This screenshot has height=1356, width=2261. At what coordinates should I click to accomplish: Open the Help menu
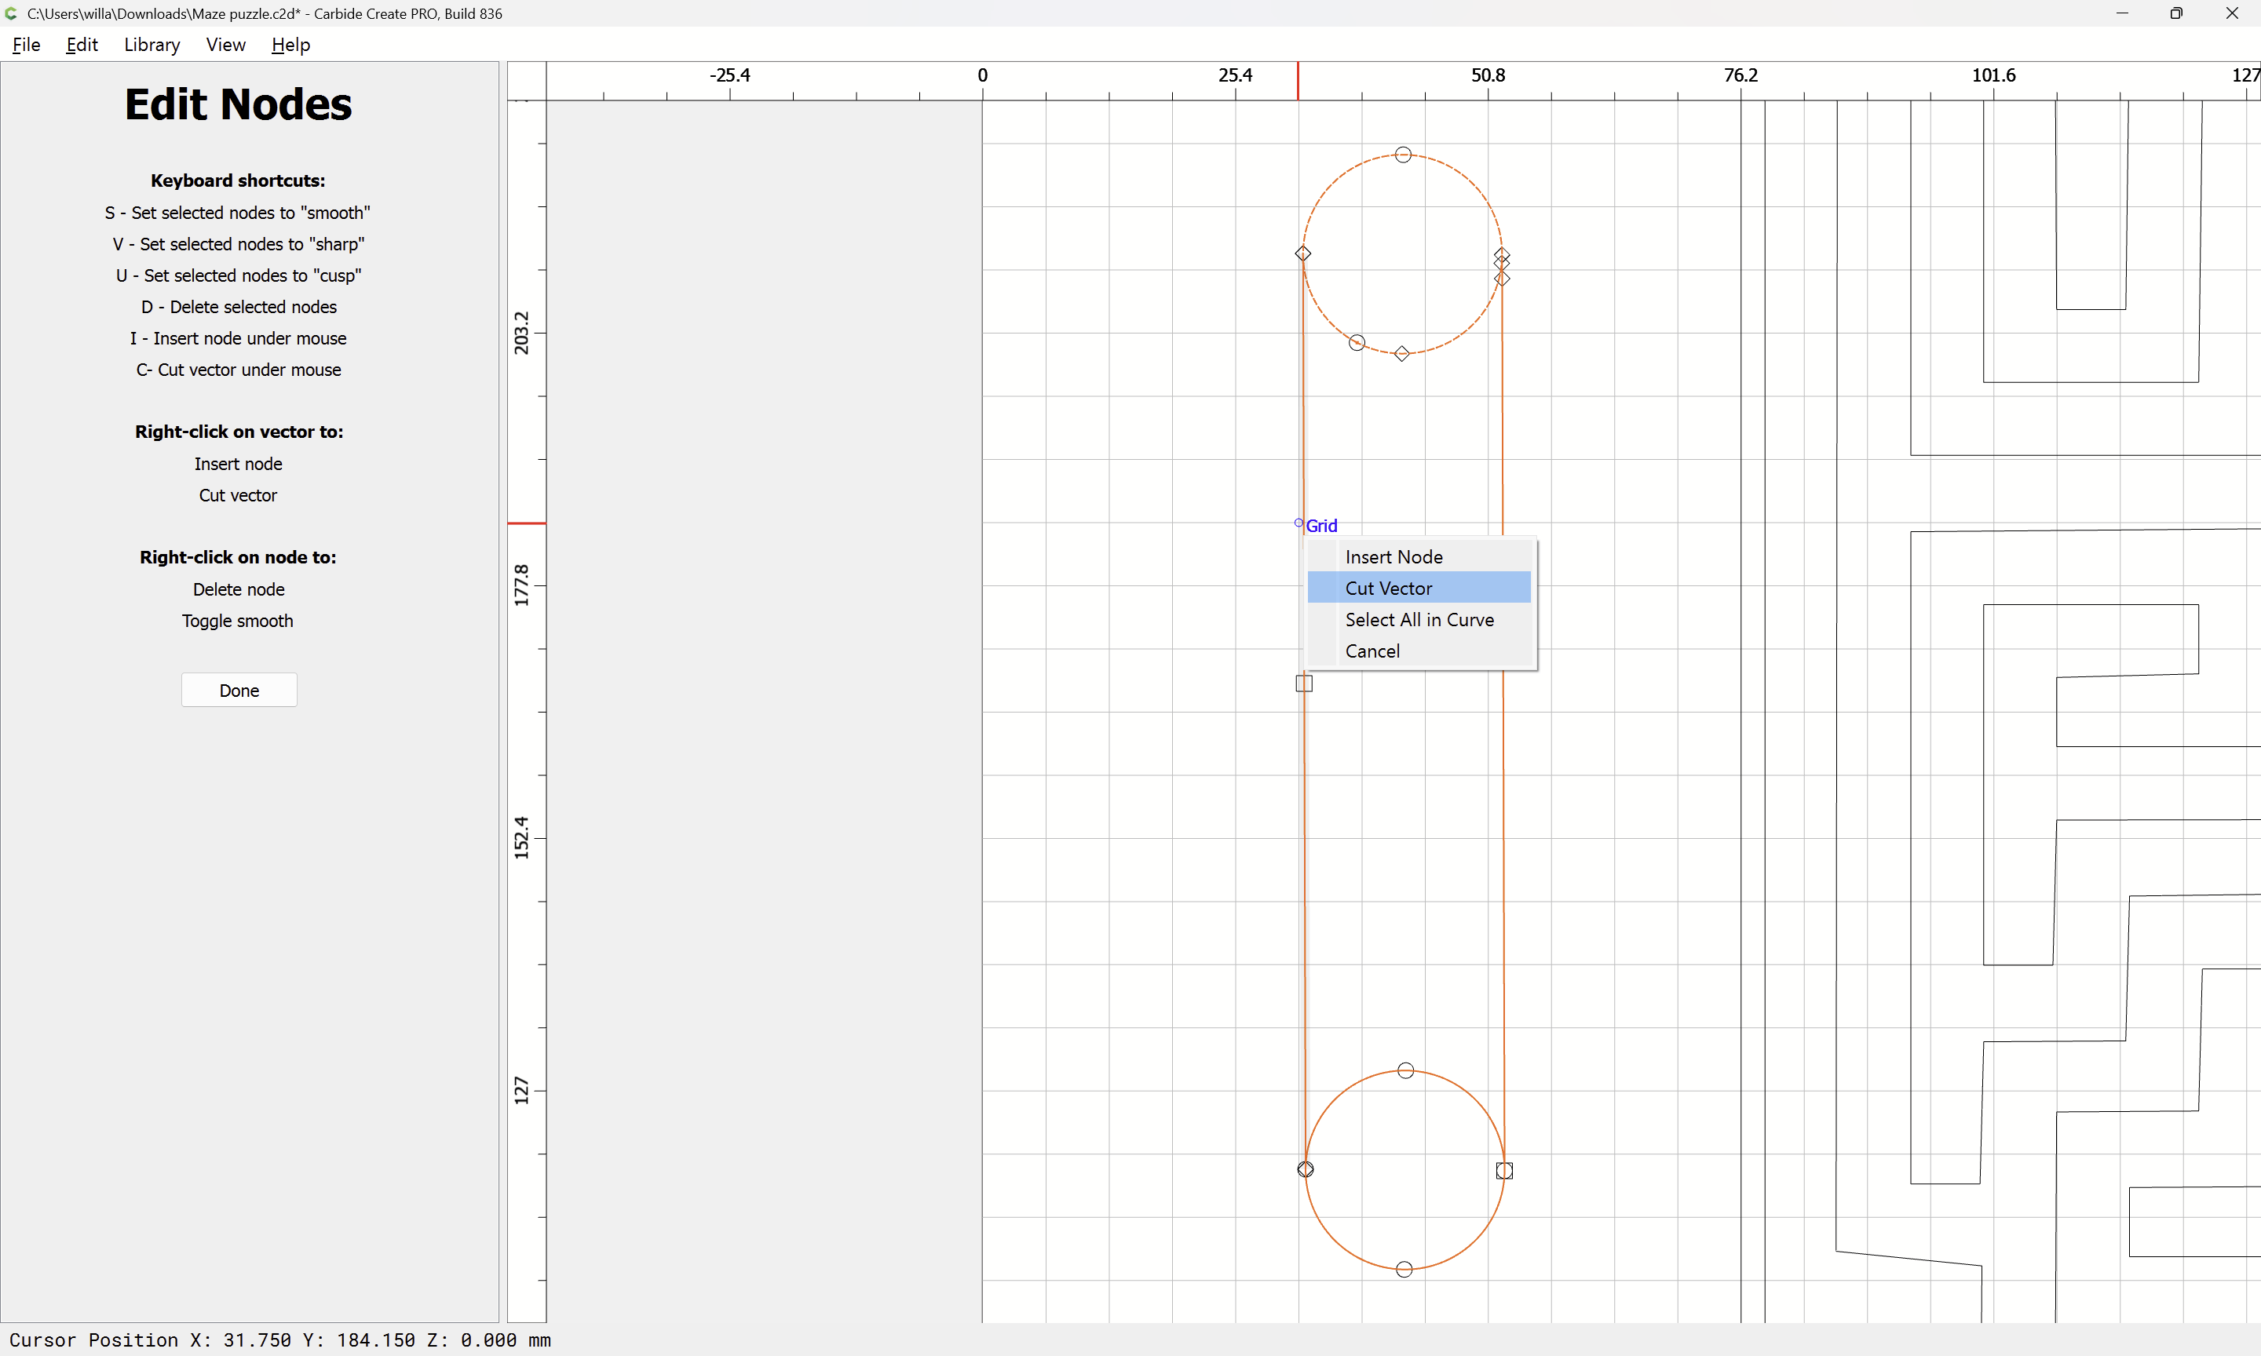(x=290, y=45)
